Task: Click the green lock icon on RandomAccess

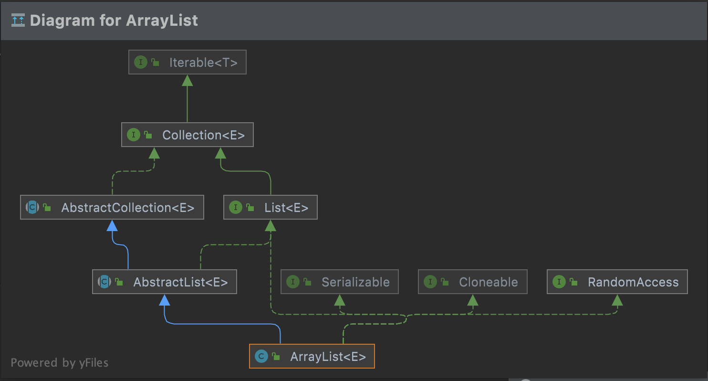Action: click(574, 282)
